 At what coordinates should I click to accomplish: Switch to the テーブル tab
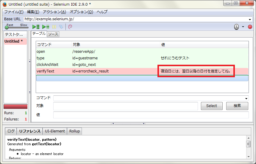pos(39,34)
